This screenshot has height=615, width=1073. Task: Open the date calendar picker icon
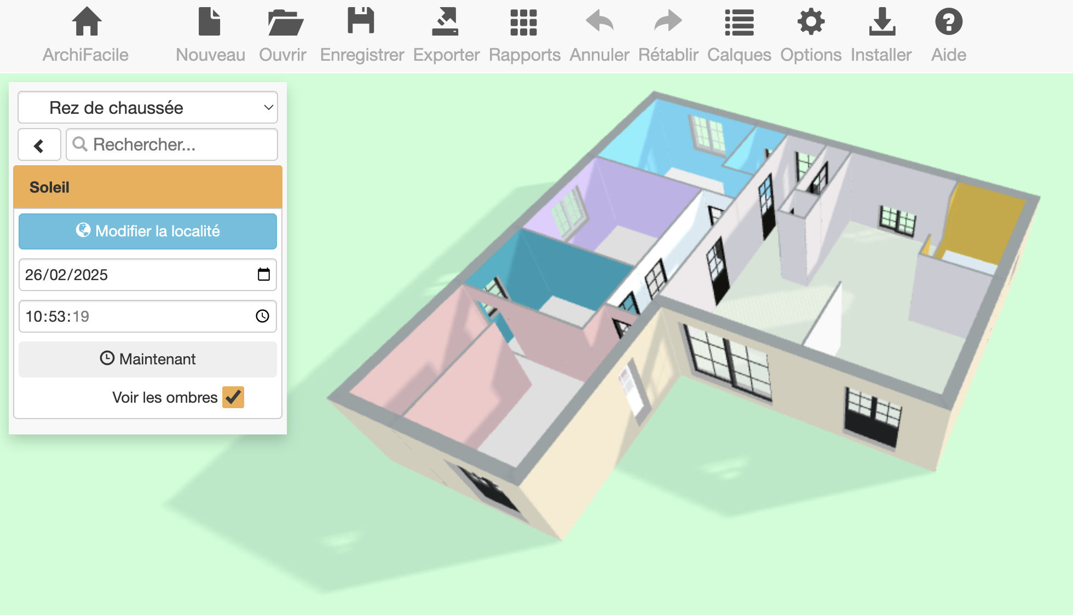coord(263,274)
